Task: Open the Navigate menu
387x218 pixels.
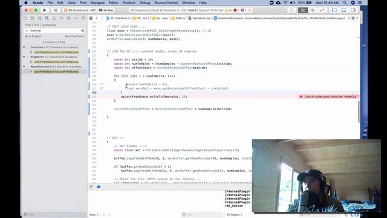Action: pos(98,2)
